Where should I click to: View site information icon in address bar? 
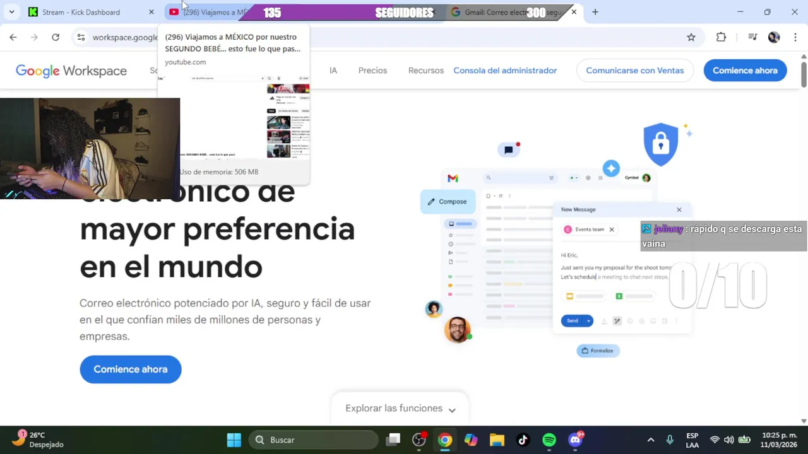tap(81, 37)
